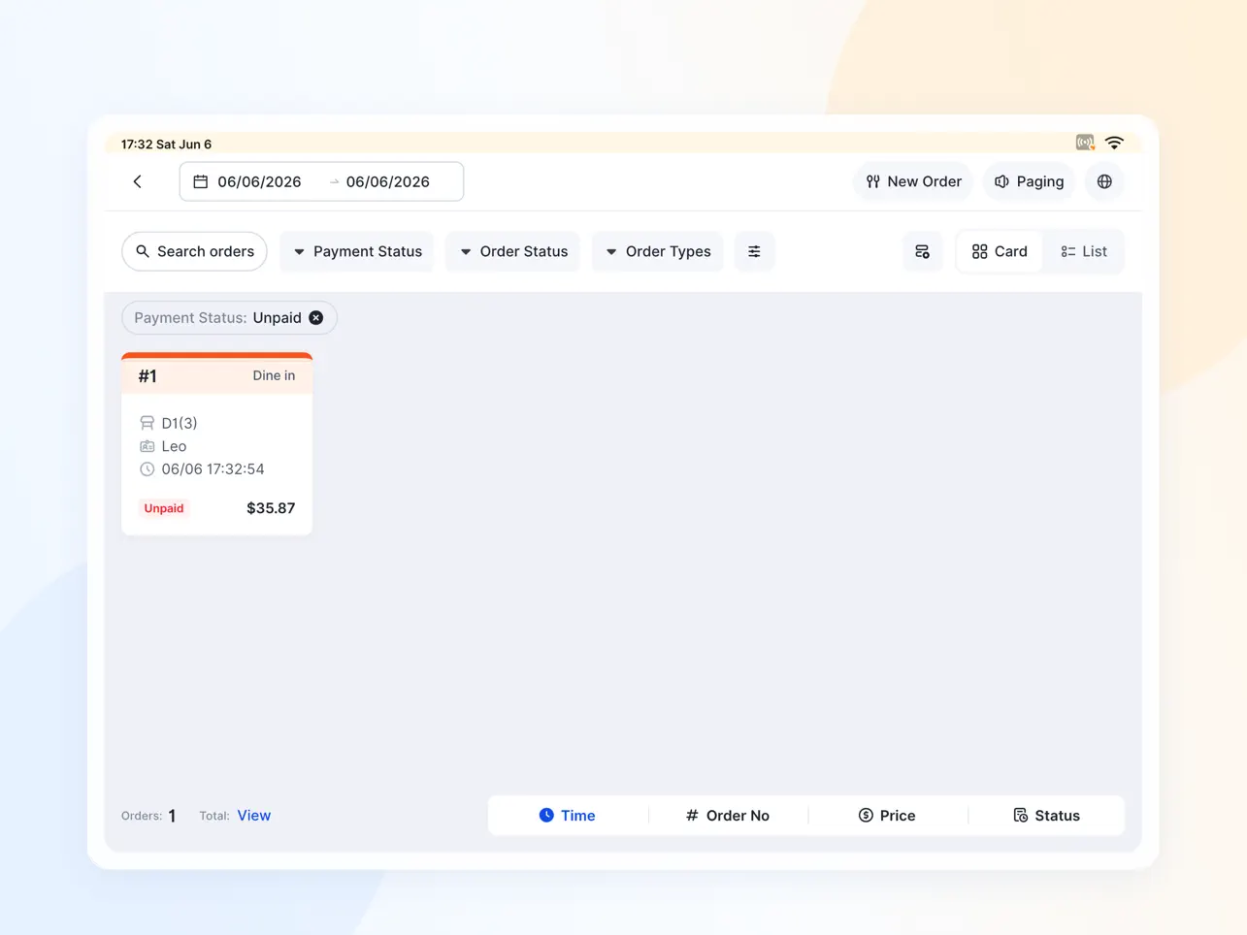
Task: Open language globe icon
Action: pyautogui.click(x=1104, y=181)
